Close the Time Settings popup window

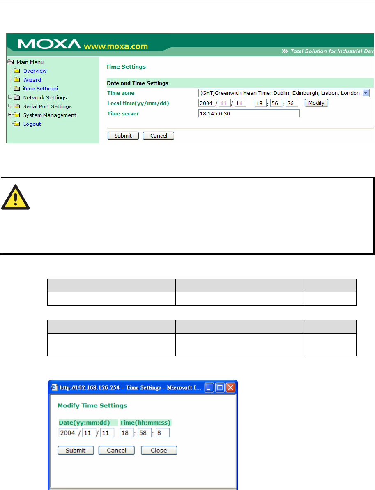[x=230, y=387]
